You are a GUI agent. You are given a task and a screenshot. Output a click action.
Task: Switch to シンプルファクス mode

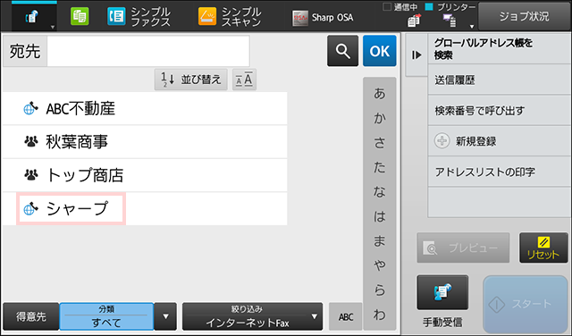pos(139,17)
